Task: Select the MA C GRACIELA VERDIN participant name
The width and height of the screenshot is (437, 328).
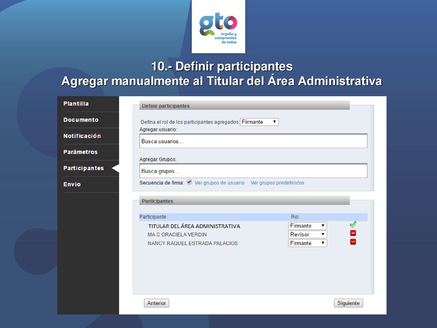Action: pyautogui.click(x=177, y=234)
